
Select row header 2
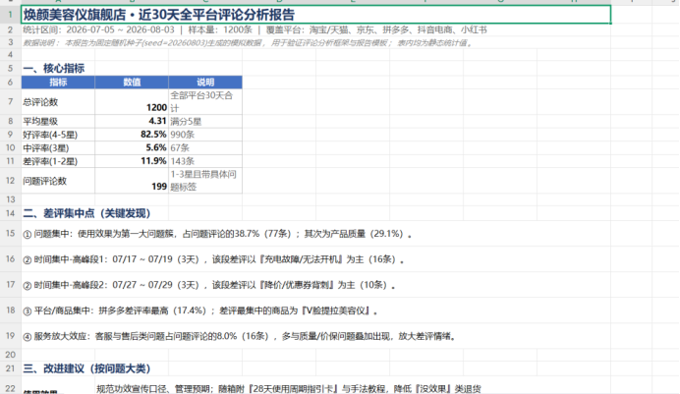coord(11,29)
